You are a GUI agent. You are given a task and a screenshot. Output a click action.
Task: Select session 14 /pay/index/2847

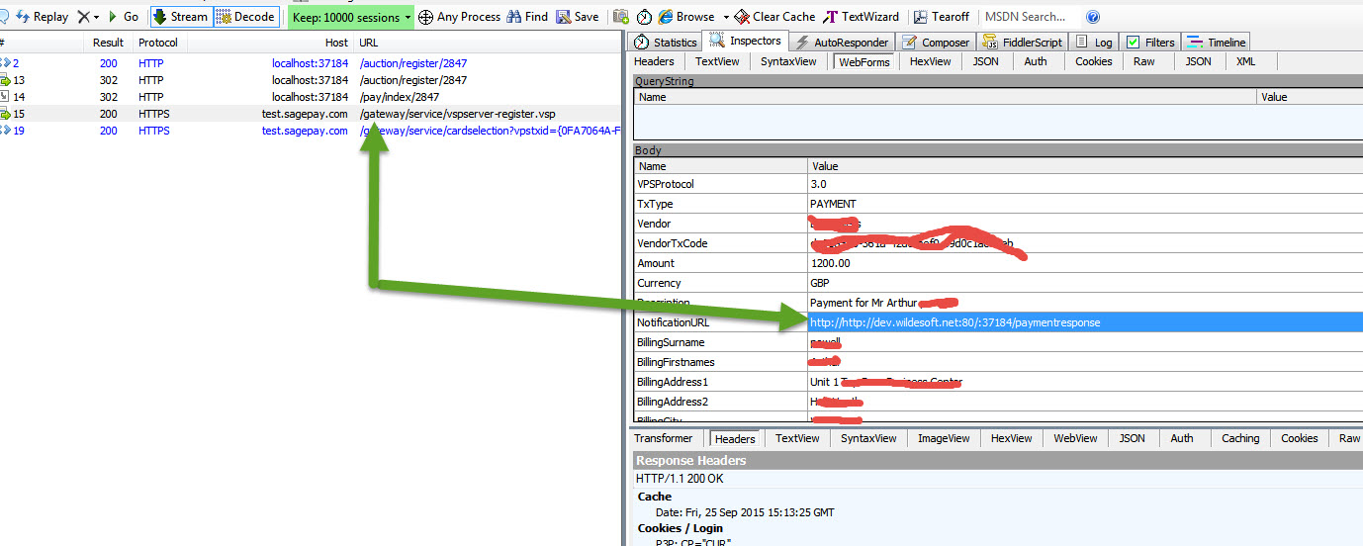pos(311,97)
